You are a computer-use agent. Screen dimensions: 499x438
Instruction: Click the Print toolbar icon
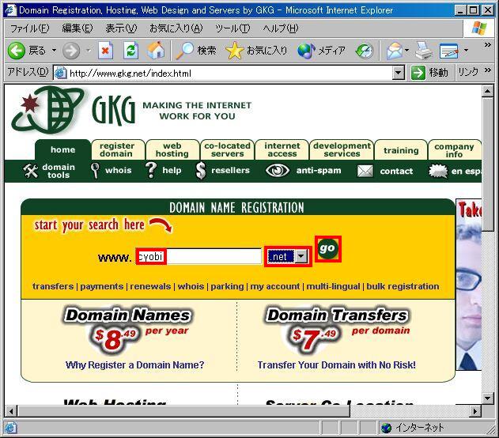(x=424, y=51)
